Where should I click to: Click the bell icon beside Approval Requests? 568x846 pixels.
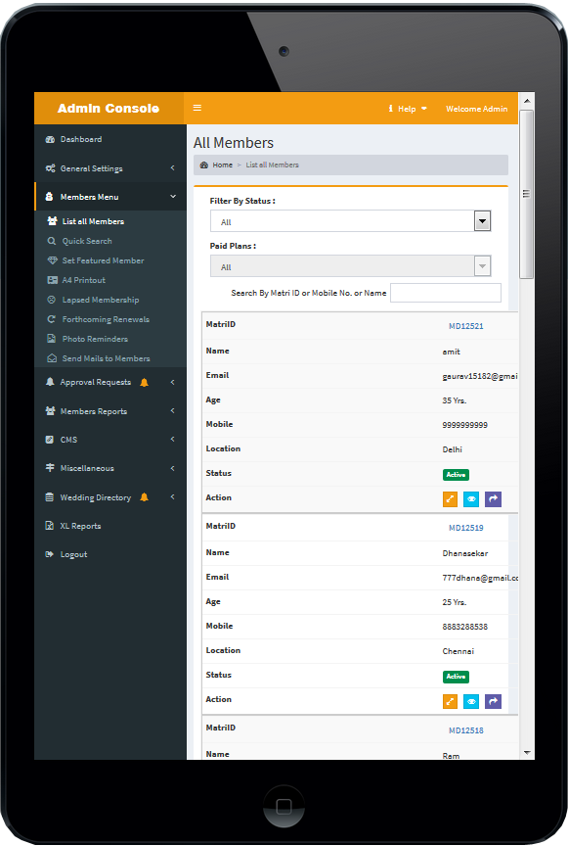(144, 383)
